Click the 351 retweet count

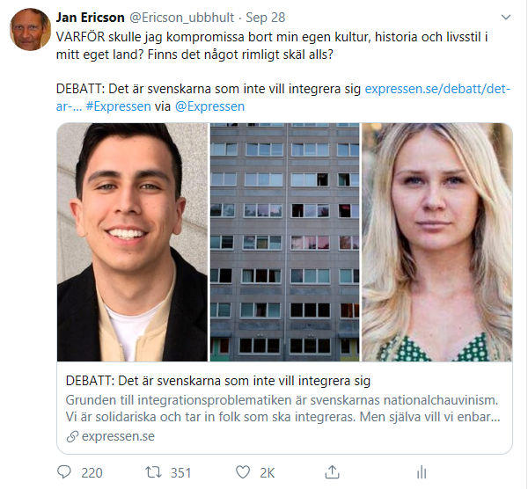tap(180, 473)
